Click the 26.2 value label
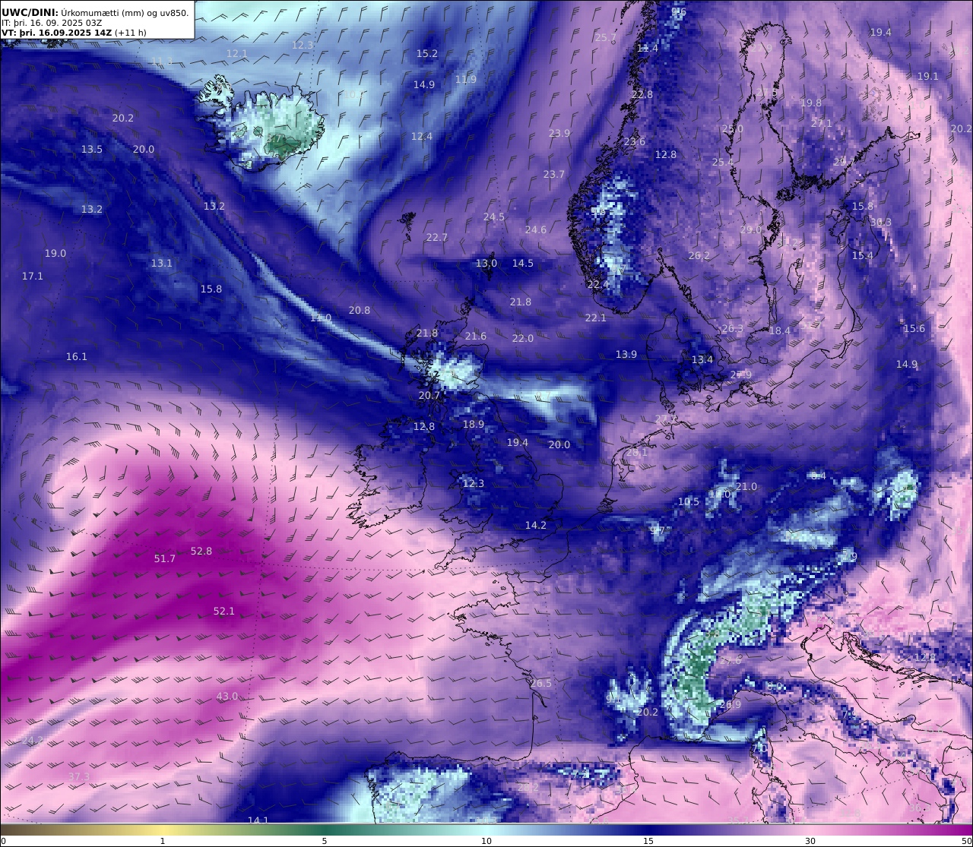Viewport: 973px width, 847px height. click(699, 256)
